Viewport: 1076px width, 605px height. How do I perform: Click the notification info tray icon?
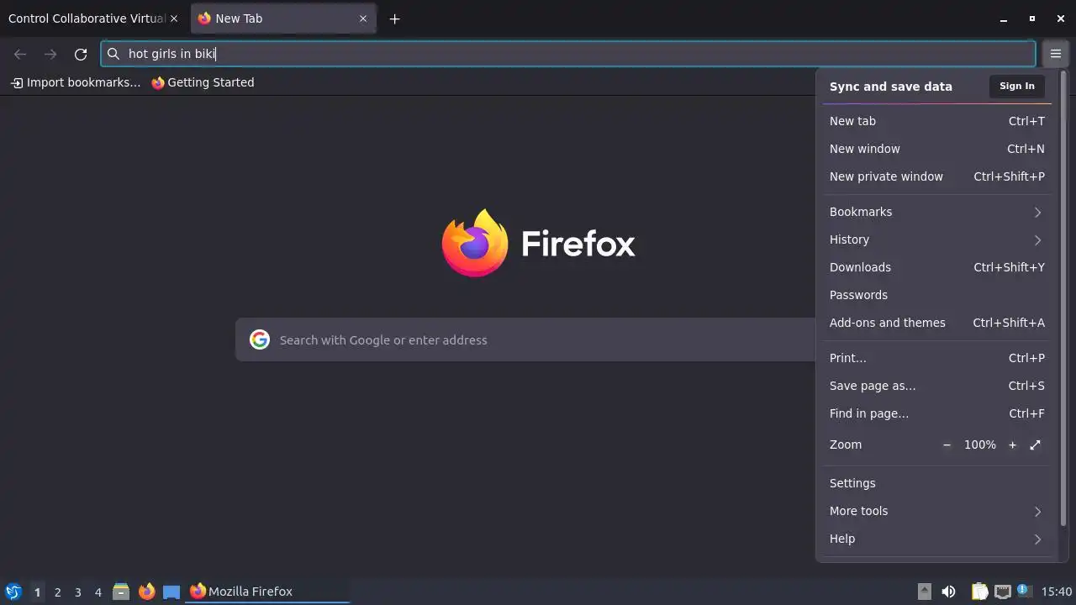1023,591
